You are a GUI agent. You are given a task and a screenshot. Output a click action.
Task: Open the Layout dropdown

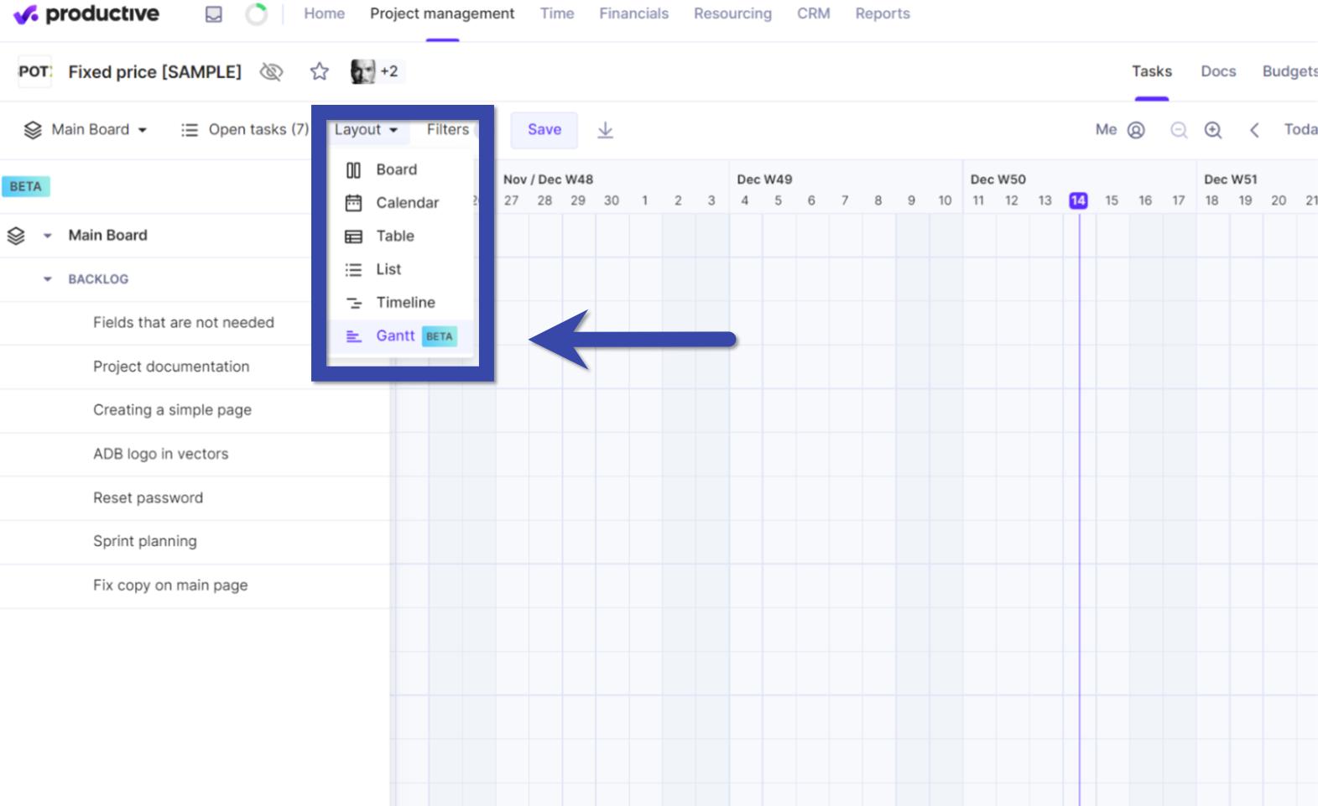366,130
